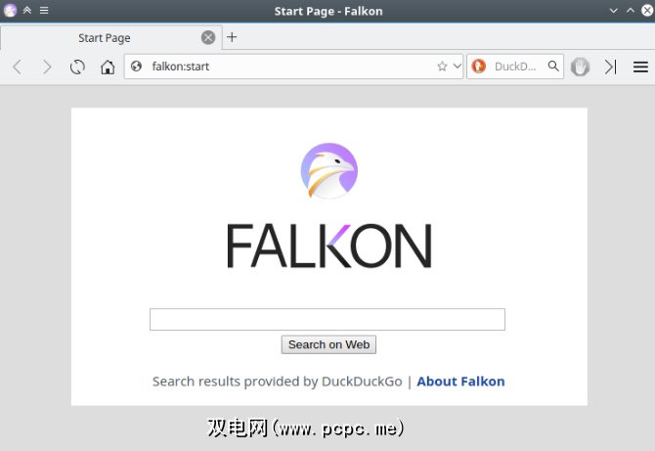
Task: Reload the current page
Action: click(77, 67)
